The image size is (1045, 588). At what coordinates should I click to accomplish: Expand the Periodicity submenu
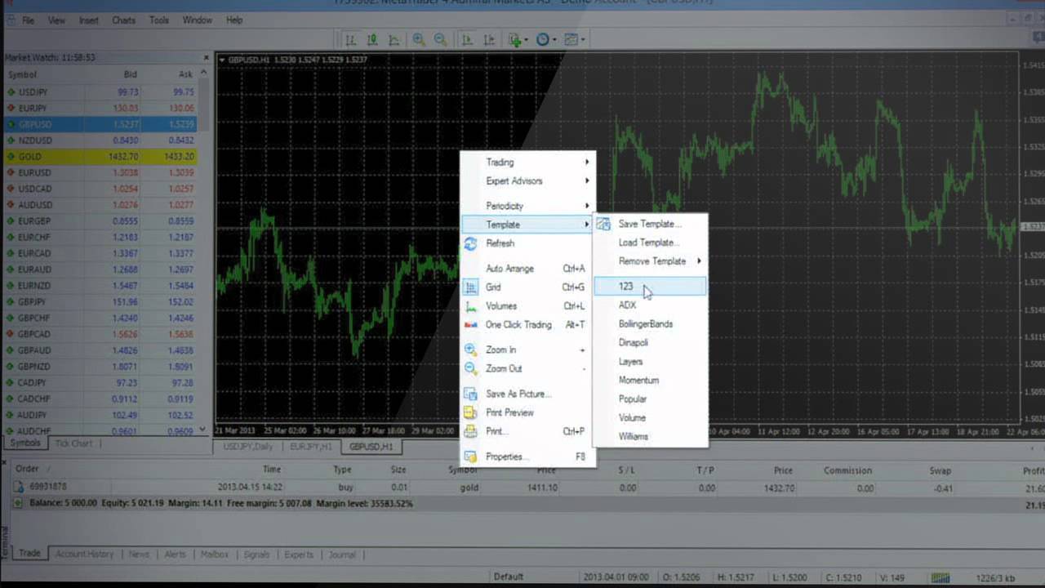click(527, 206)
